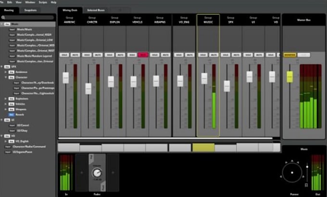The height and width of the screenshot is (197, 327).
Task: Click the Explosions group bus icon
Action: click(11, 99)
